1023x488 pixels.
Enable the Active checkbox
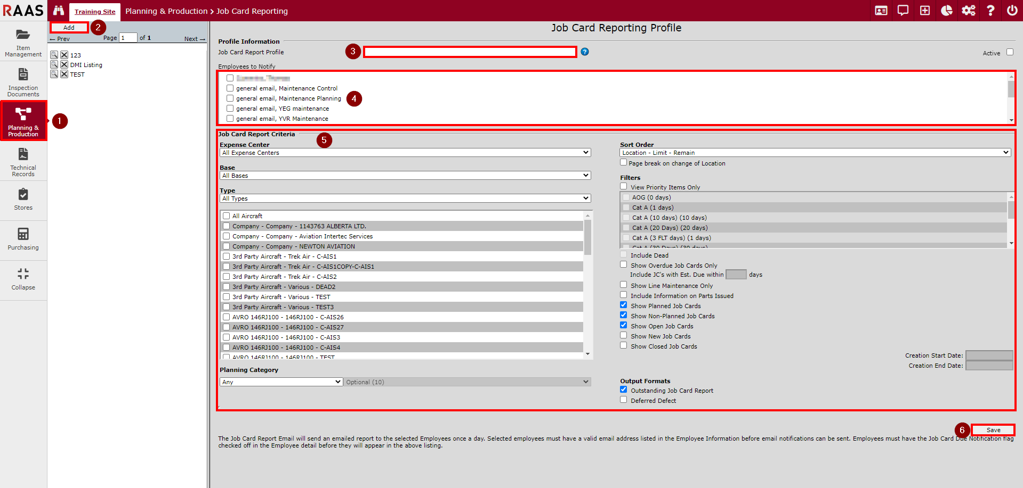(x=1010, y=52)
